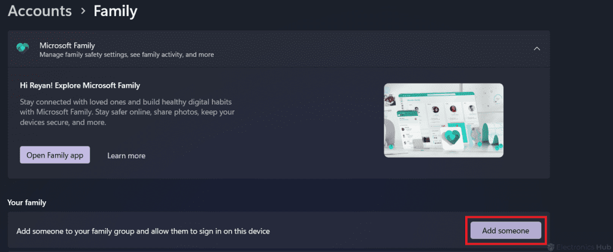
Task: Collapse the Microsoft Family section chevron
Action: point(537,48)
